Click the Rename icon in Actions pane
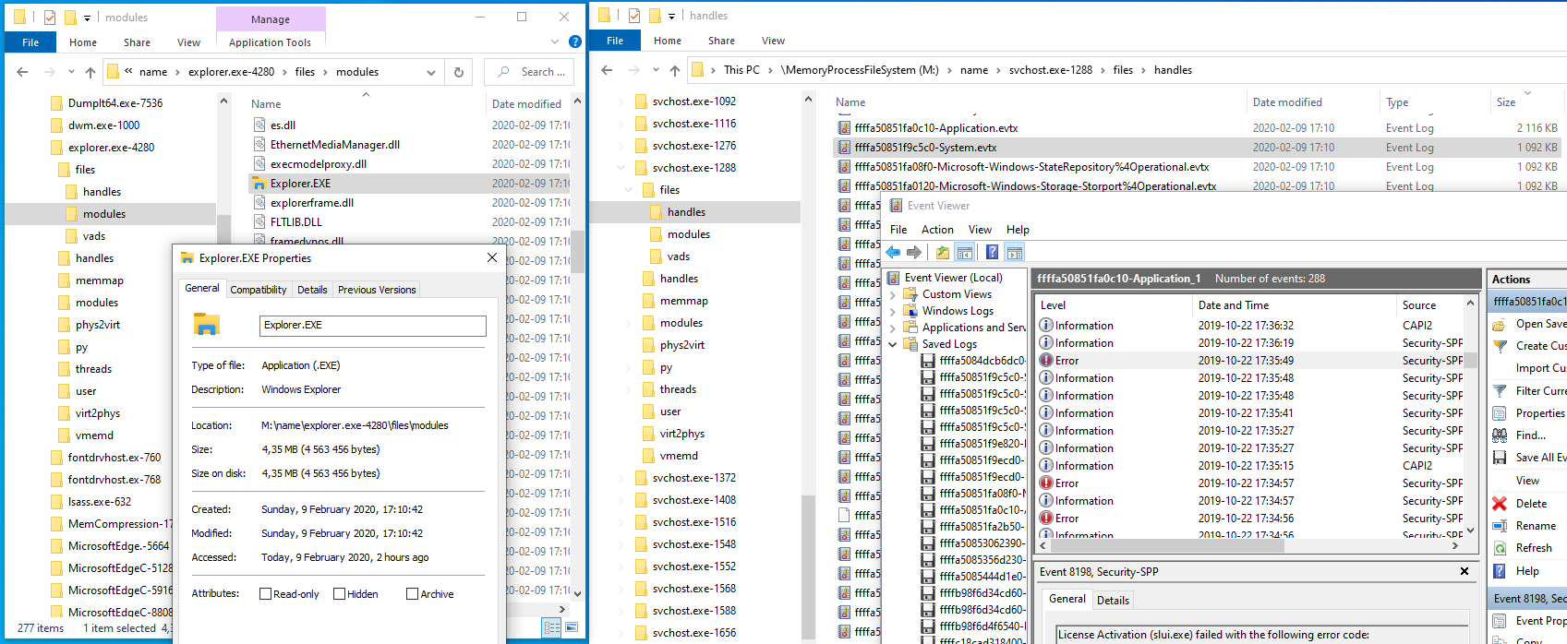 [x=1501, y=526]
